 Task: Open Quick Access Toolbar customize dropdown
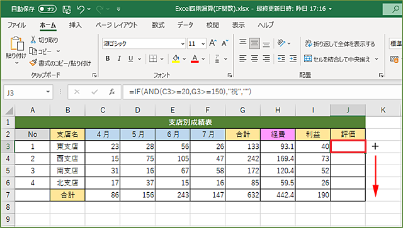(x=118, y=9)
